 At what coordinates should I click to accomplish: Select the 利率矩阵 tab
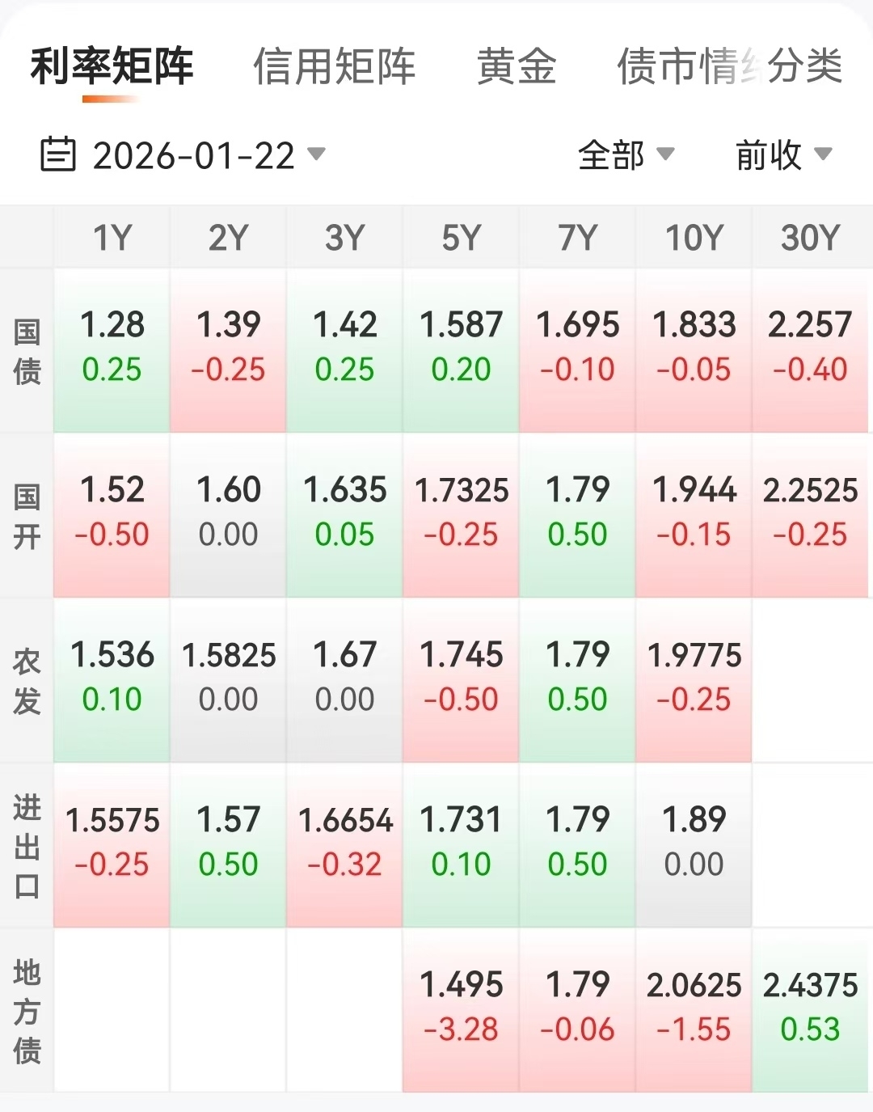112,66
